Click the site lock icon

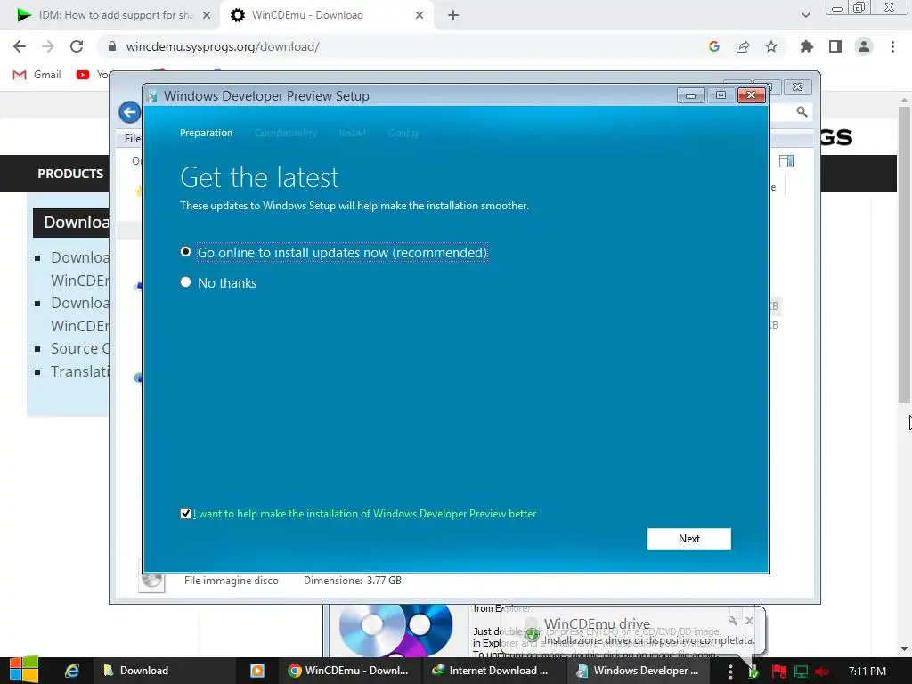coord(112,46)
